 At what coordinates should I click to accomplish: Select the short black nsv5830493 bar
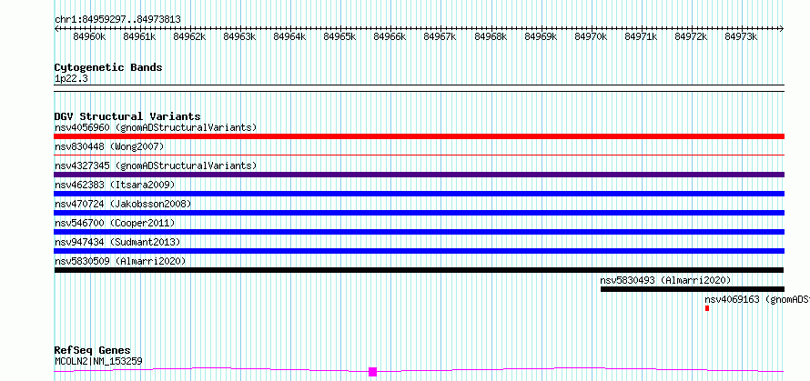(693, 289)
